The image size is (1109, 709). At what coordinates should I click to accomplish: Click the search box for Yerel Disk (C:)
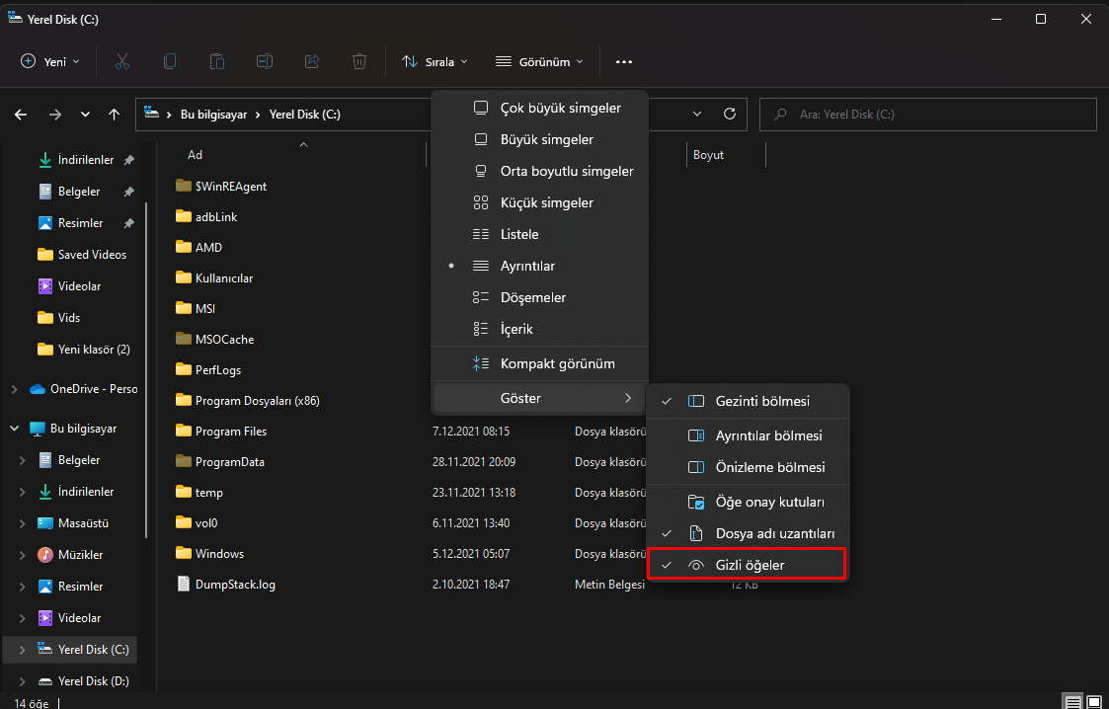pyautogui.click(x=928, y=115)
